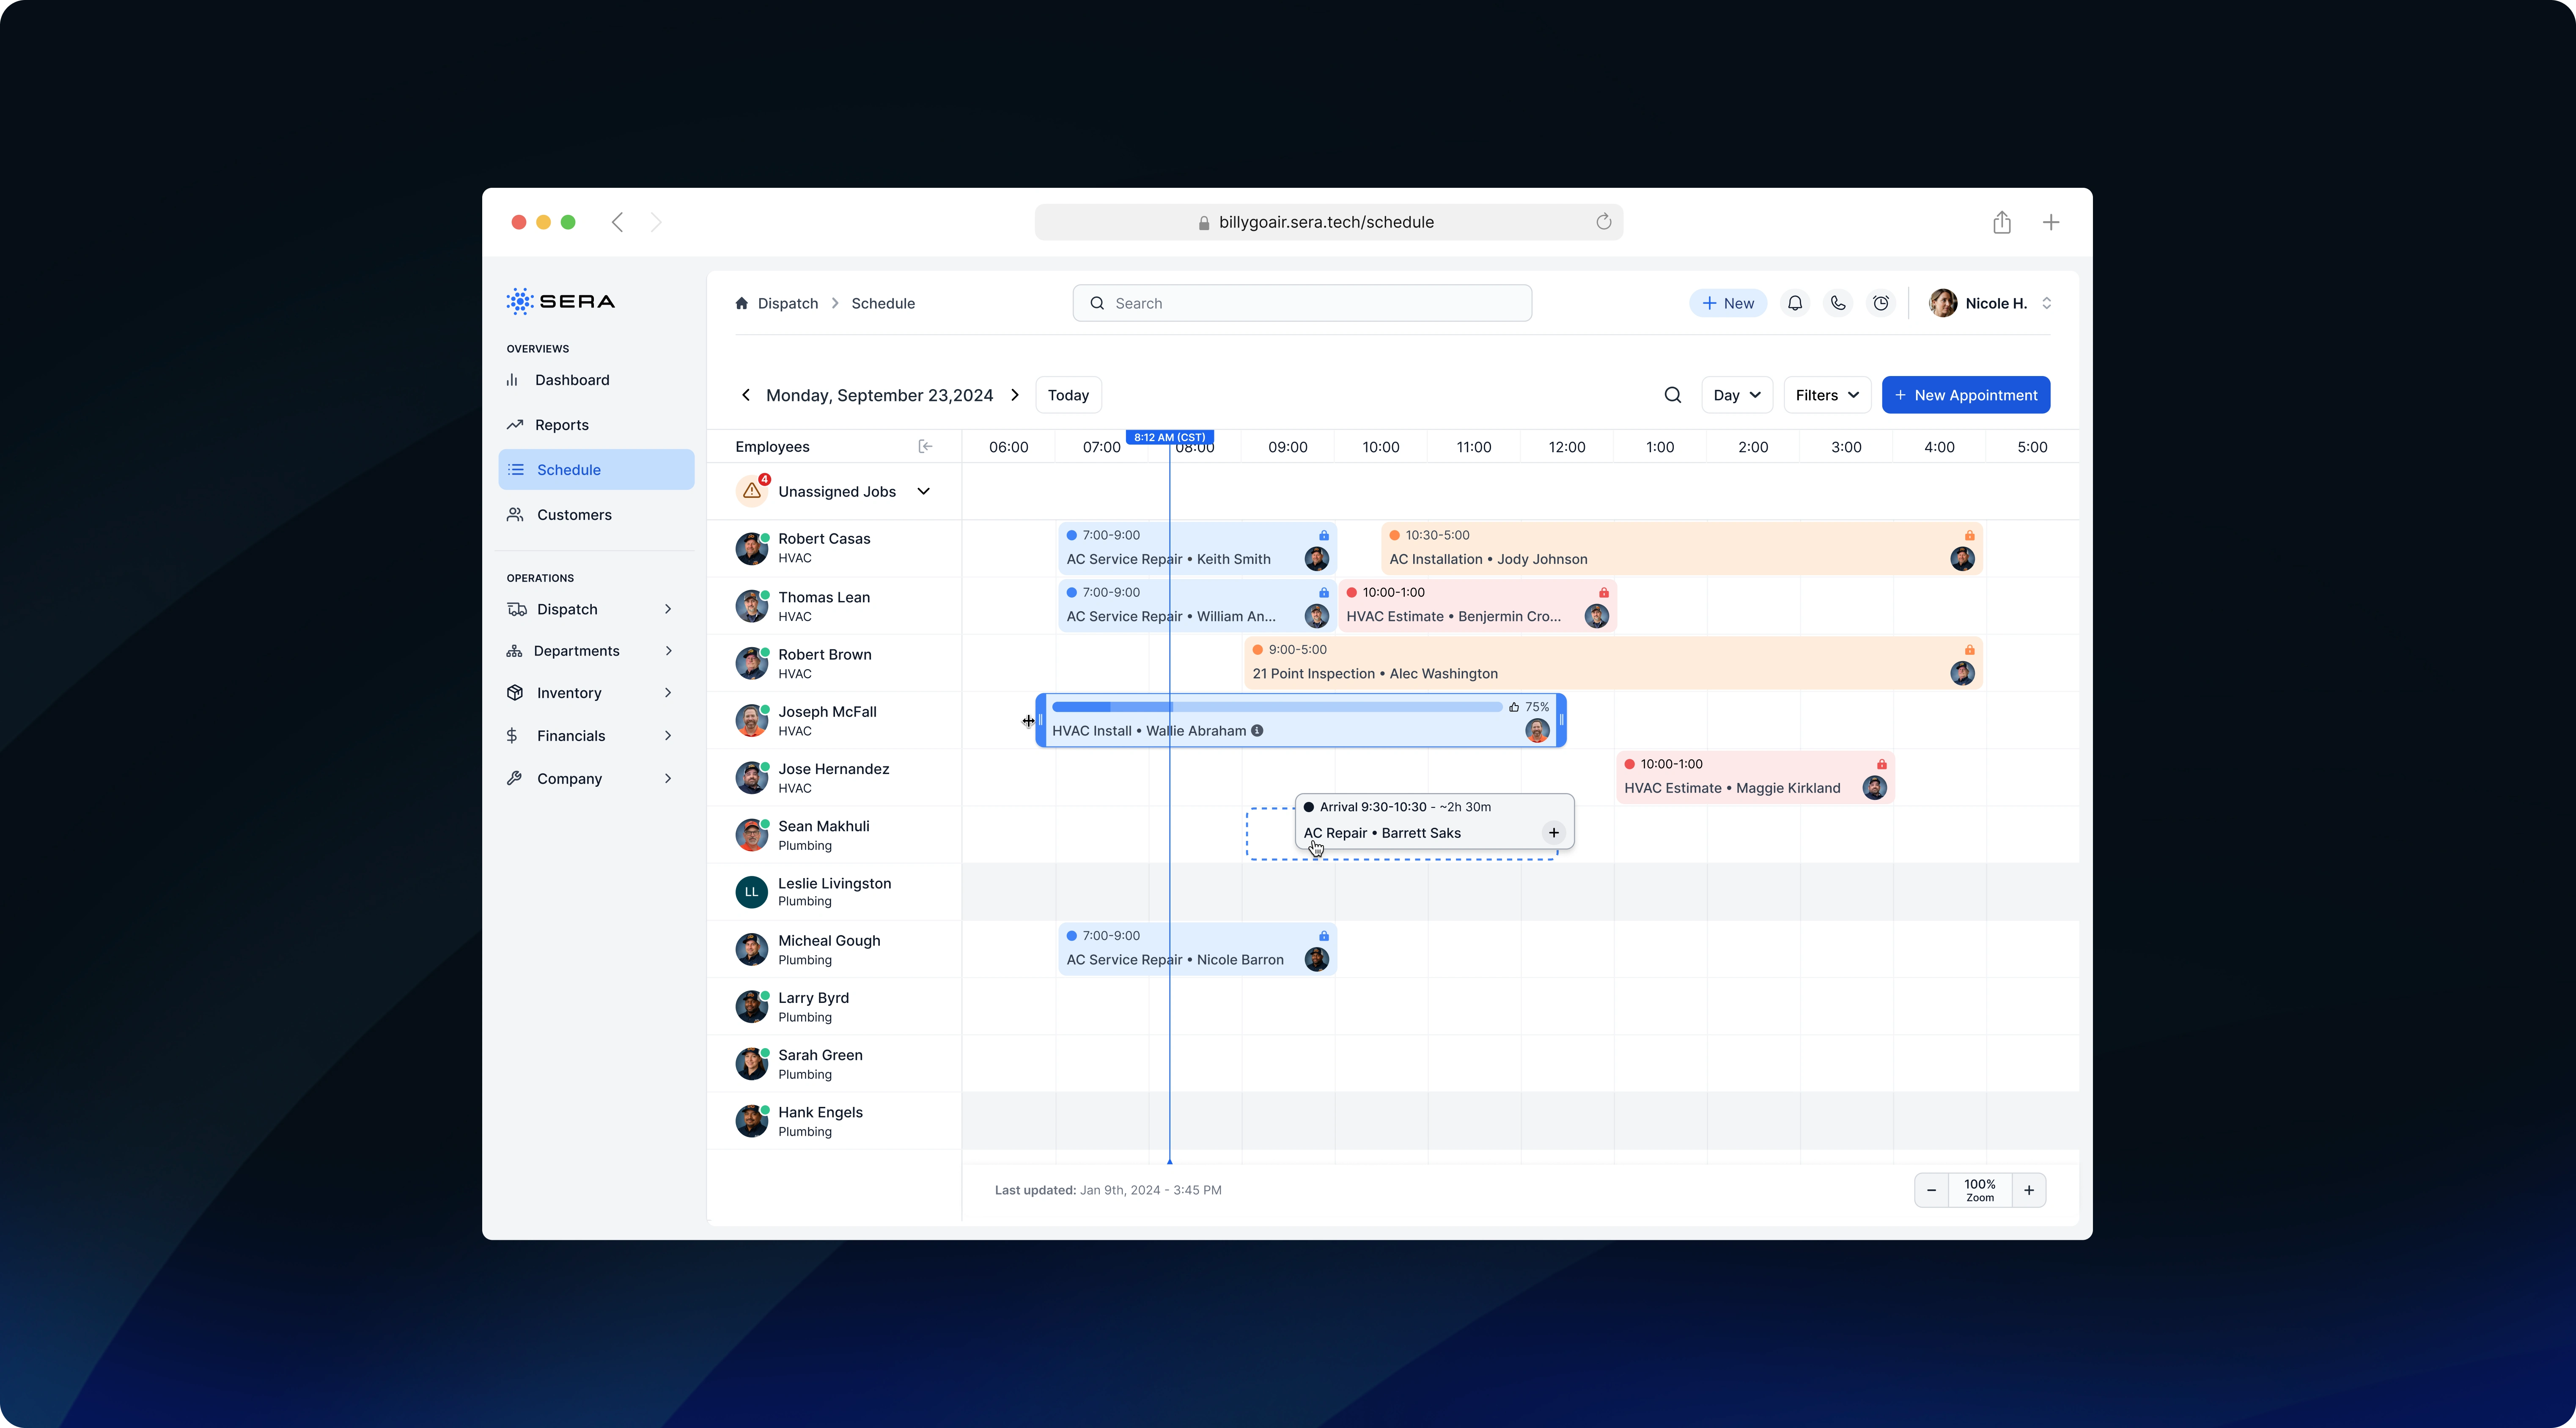
Task: Open the Day view dropdown
Action: click(1736, 395)
